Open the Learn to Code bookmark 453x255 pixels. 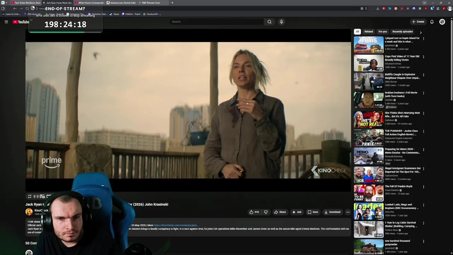tap(11, 14)
